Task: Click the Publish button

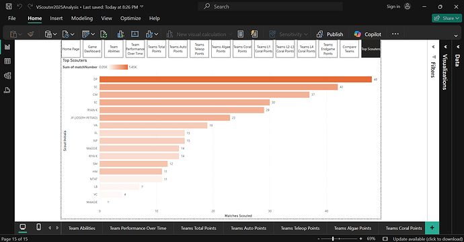Action: click(330, 34)
